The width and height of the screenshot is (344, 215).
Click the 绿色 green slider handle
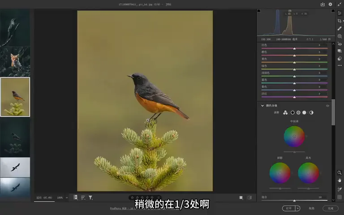pos(294,69)
